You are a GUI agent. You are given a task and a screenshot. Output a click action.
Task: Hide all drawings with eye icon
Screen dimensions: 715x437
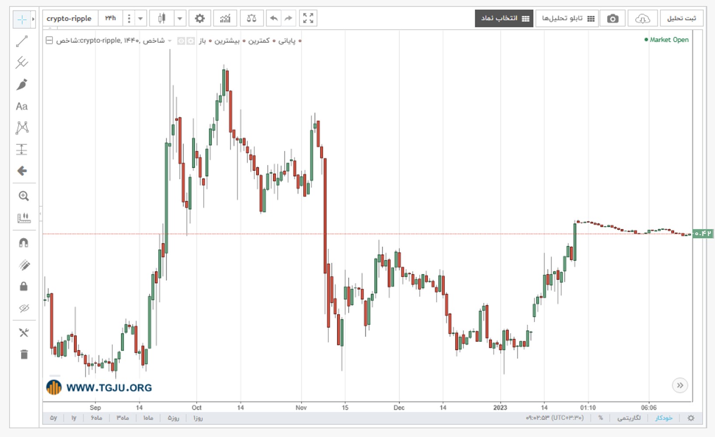click(24, 308)
